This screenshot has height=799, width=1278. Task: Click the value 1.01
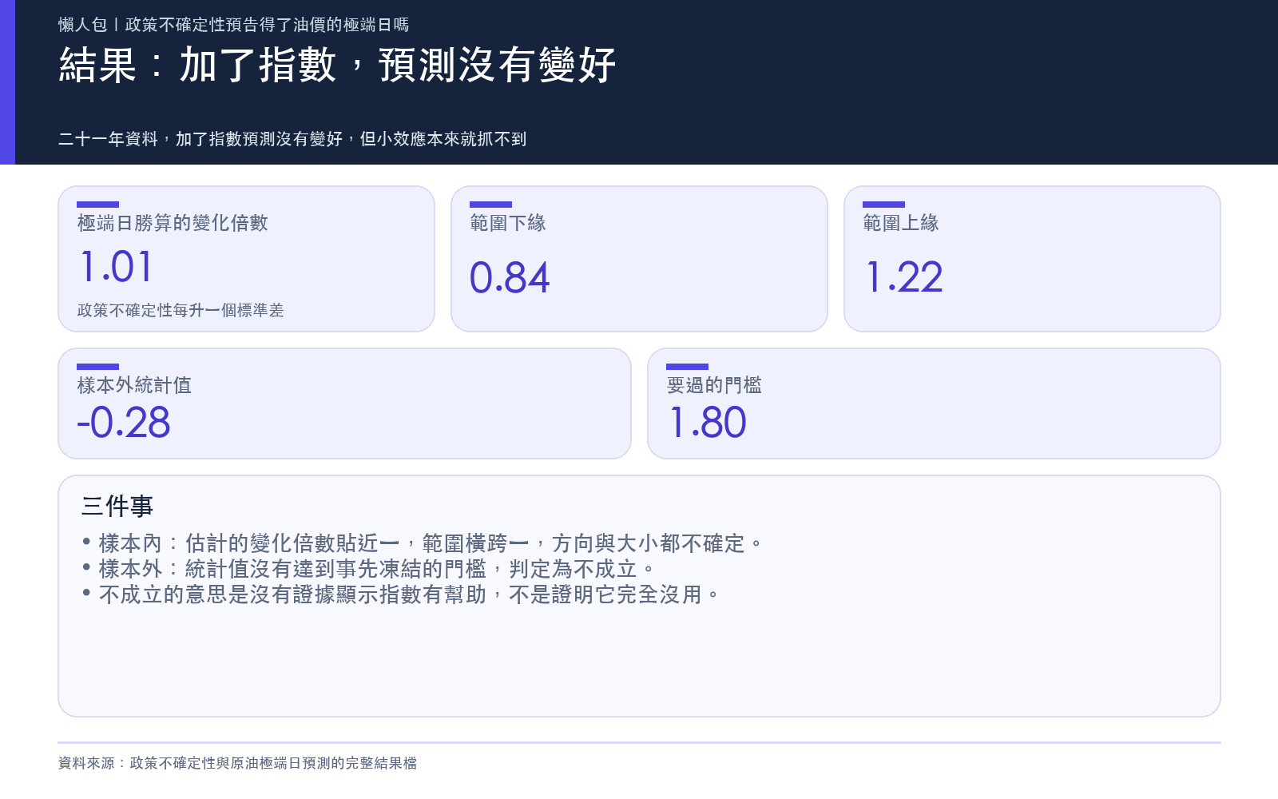click(116, 267)
